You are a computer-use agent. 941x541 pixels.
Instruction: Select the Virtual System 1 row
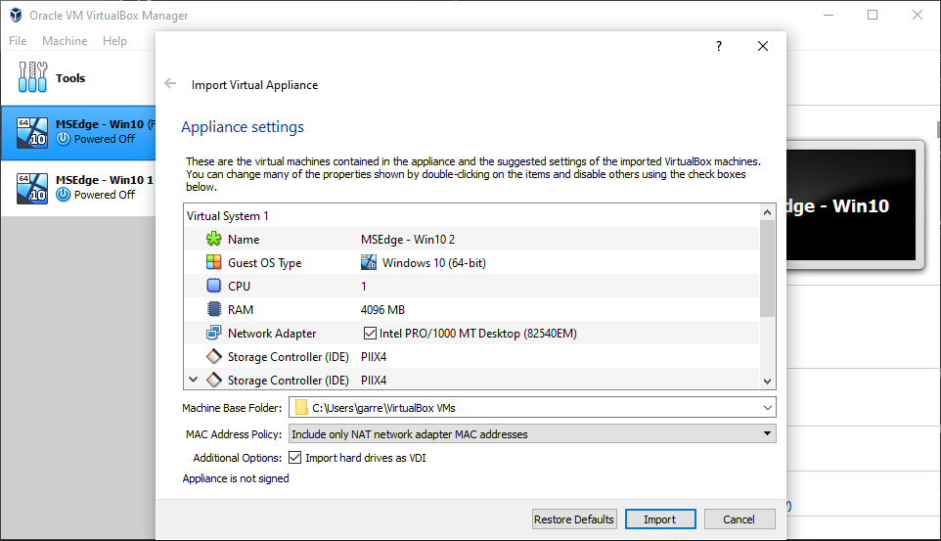pyautogui.click(x=471, y=215)
